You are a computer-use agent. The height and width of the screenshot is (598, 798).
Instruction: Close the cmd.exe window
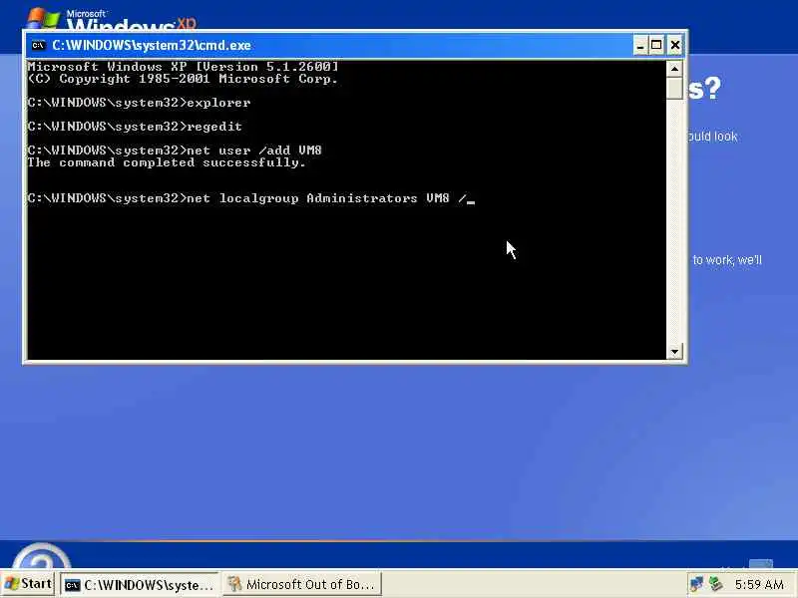675,45
